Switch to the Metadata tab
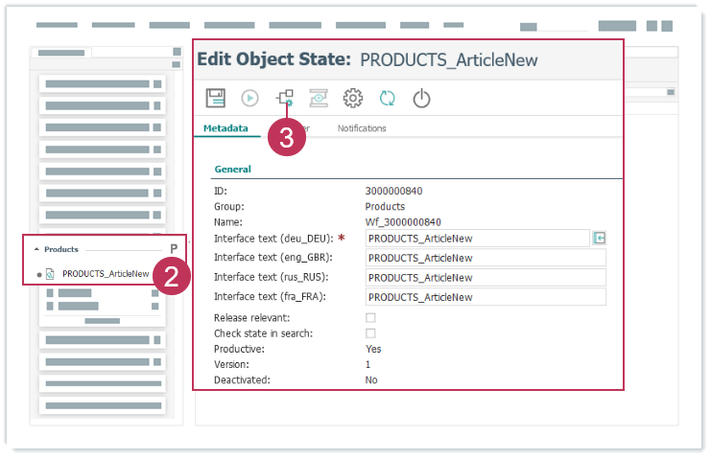The image size is (711, 458). [225, 128]
